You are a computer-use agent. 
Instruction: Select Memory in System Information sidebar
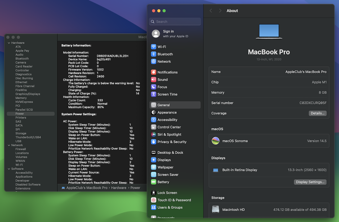21,98
